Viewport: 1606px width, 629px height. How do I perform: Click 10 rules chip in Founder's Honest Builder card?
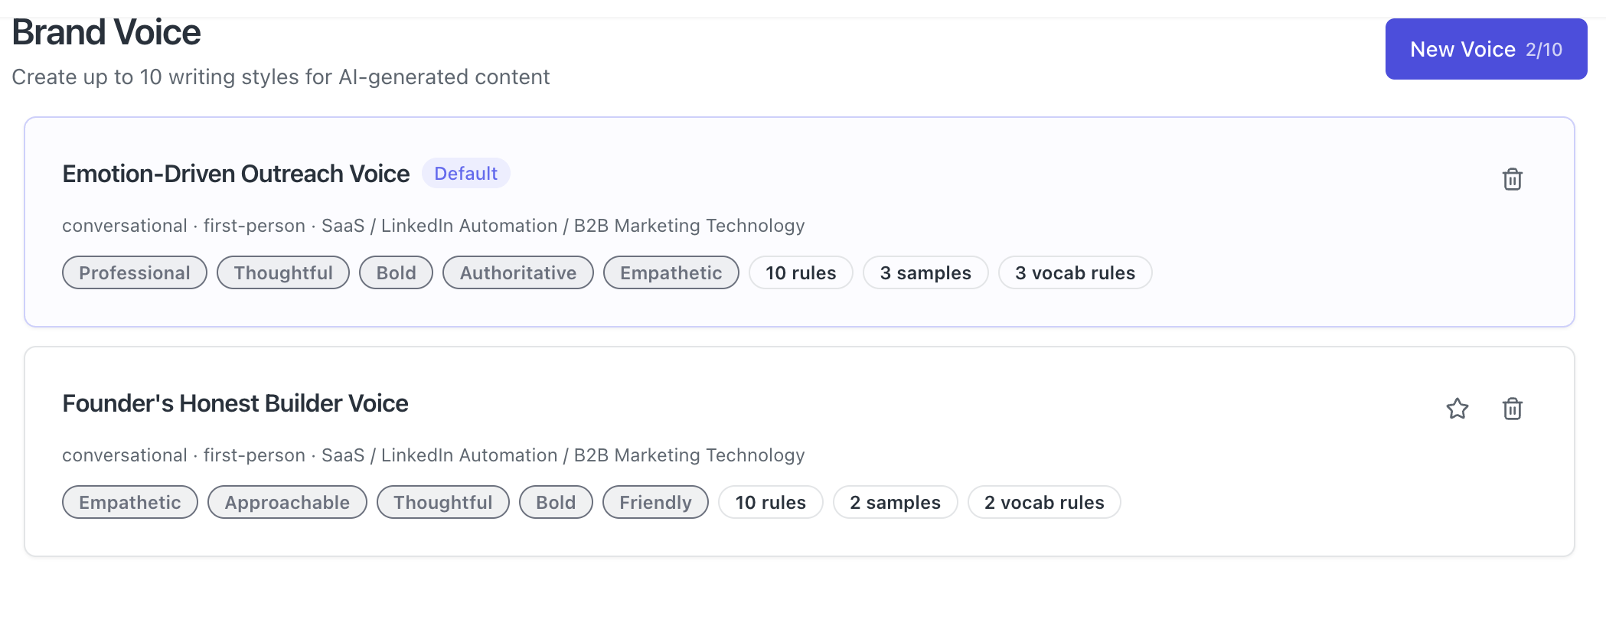[x=770, y=503]
